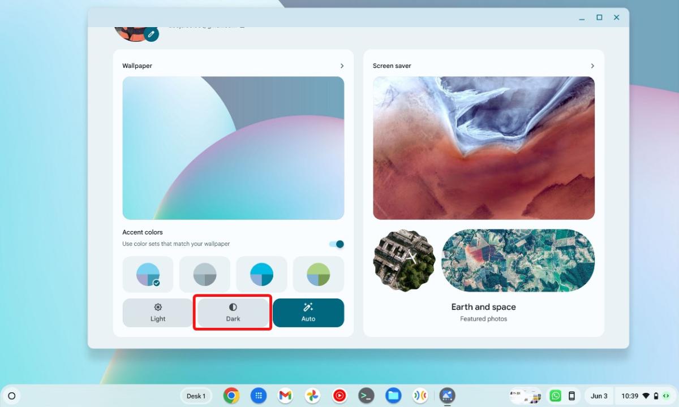Image resolution: width=679 pixels, height=407 pixels.
Task: Edit the profile avatar picture
Action: point(151,34)
